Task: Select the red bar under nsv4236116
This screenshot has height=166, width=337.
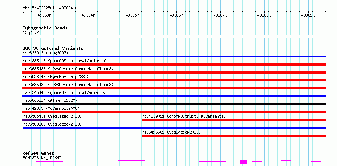Action: click(174, 65)
